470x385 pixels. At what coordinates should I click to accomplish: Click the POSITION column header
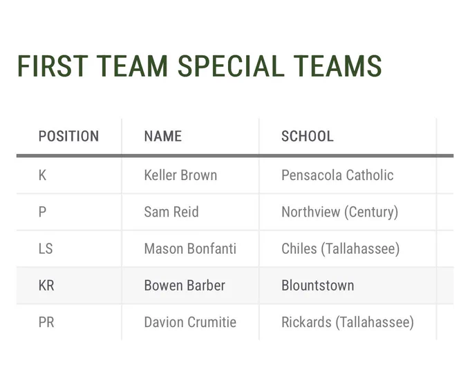coord(68,136)
